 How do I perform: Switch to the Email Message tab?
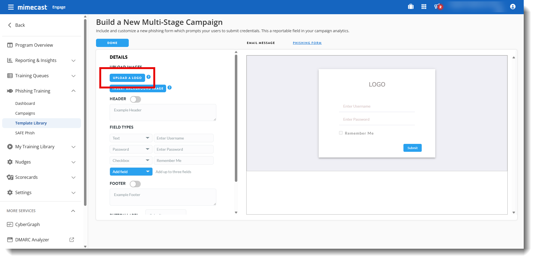[260, 43]
